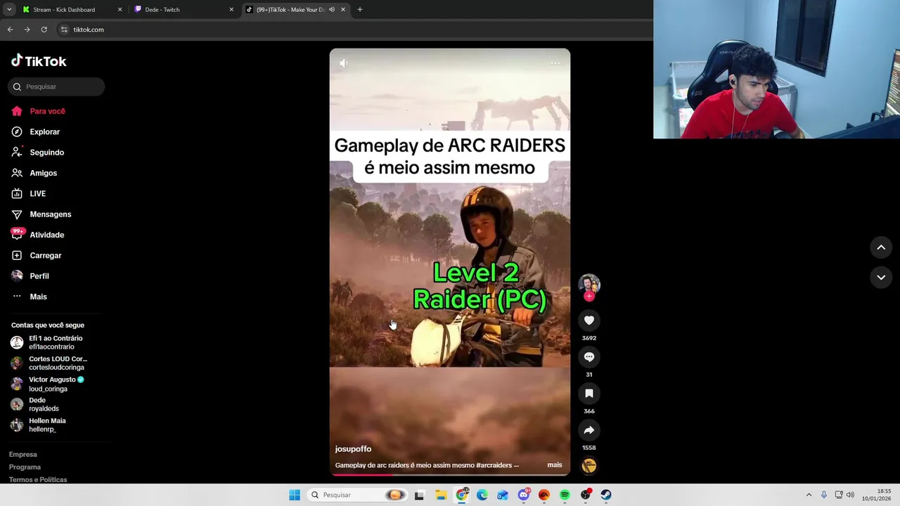The width and height of the screenshot is (900, 506).
Task: Focus the Pesquisar search field in TikTok
Action: coord(56,86)
